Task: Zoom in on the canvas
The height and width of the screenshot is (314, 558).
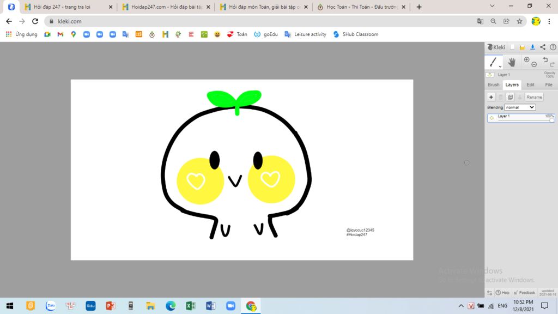Action: (x=527, y=60)
